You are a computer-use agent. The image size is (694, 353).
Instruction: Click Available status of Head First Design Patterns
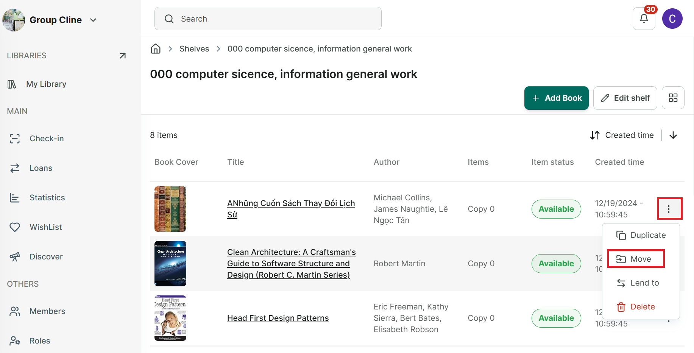[556, 318]
